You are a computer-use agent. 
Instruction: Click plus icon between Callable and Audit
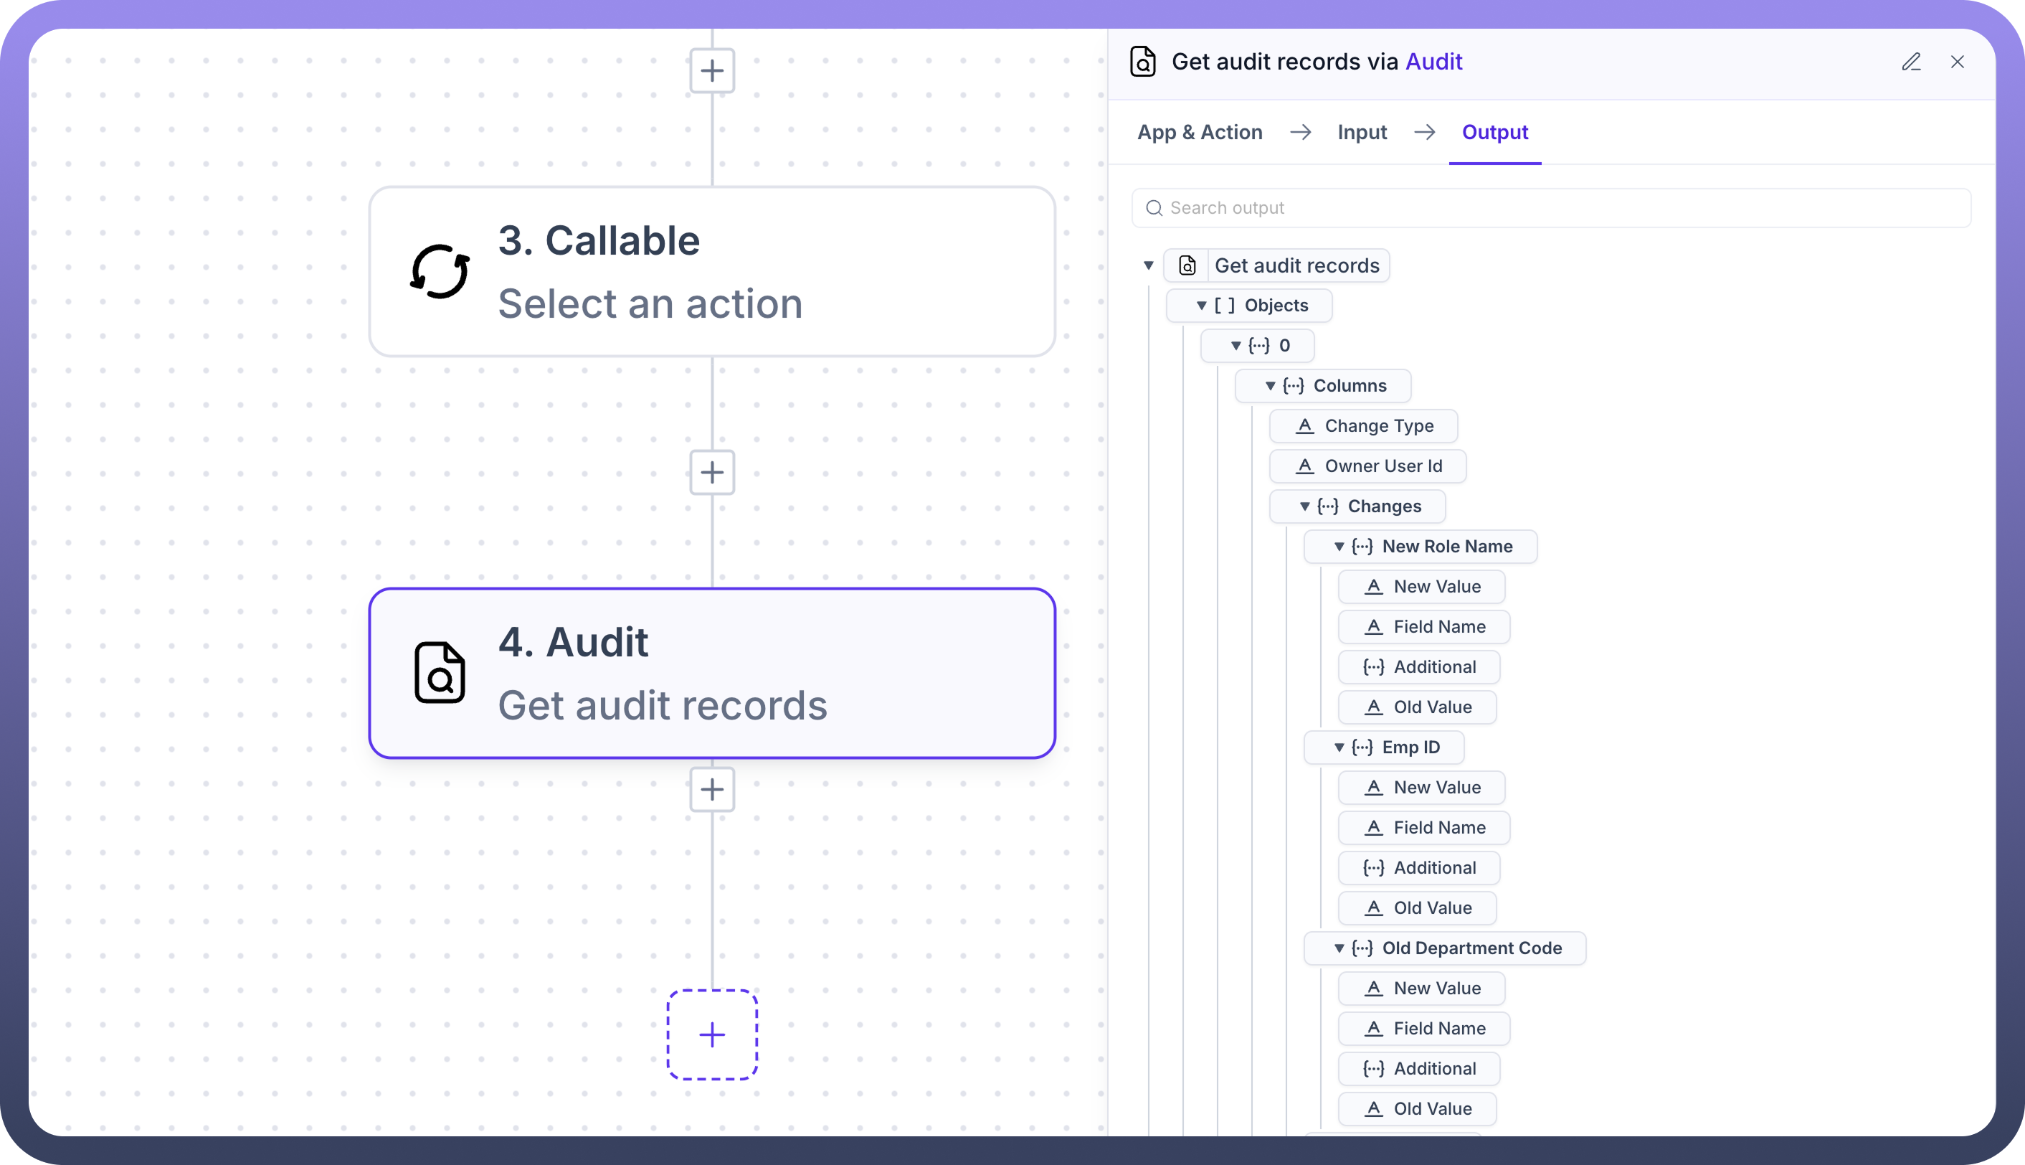click(x=712, y=472)
